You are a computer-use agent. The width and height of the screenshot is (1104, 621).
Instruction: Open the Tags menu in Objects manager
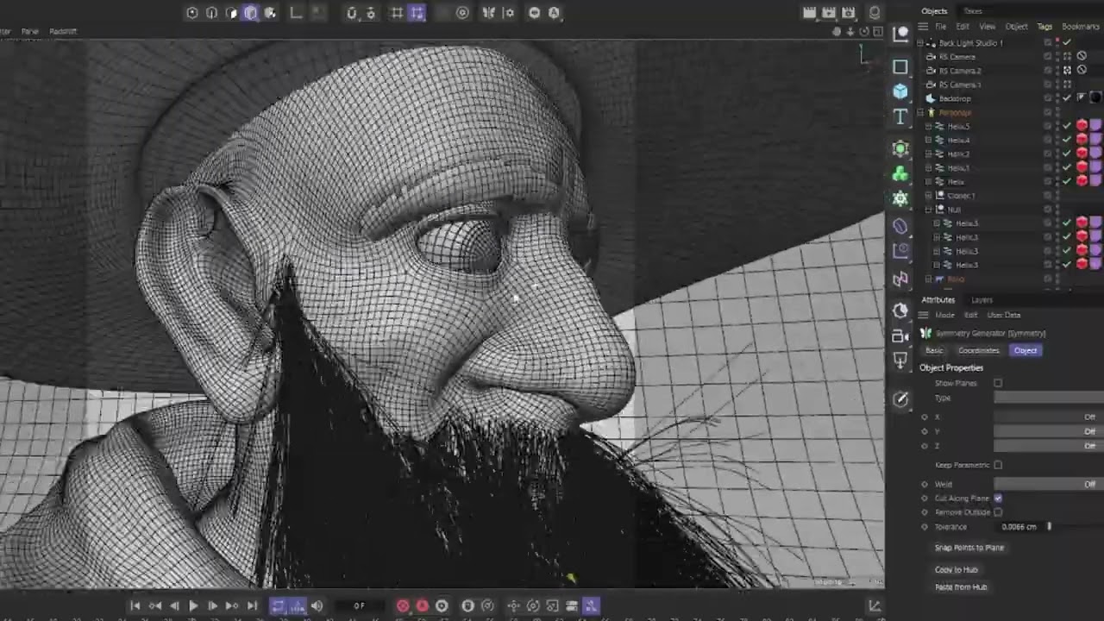point(1044,27)
